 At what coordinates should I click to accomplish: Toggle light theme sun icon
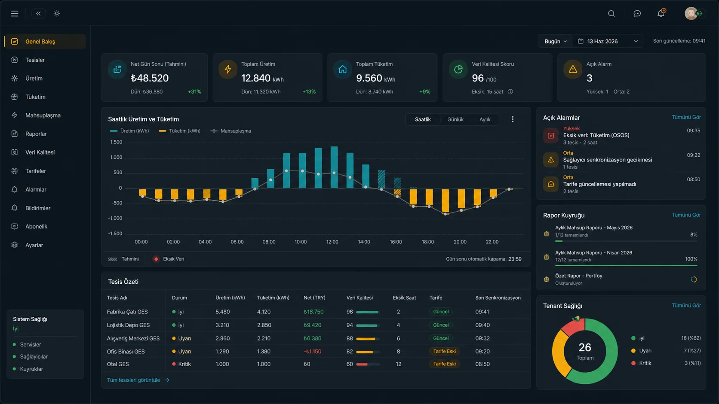pyautogui.click(x=57, y=14)
